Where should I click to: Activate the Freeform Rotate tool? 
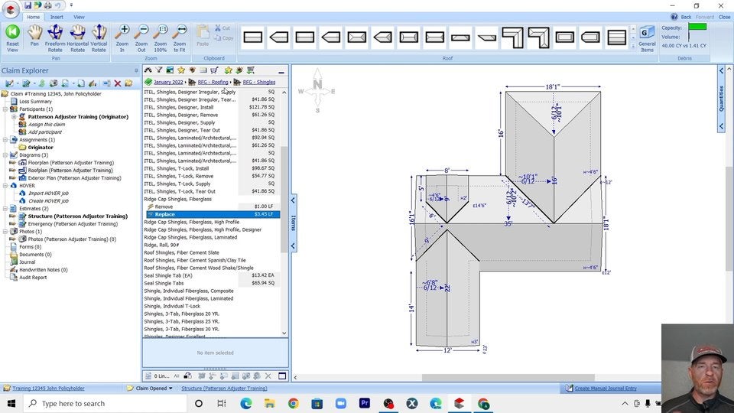point(55,32)
